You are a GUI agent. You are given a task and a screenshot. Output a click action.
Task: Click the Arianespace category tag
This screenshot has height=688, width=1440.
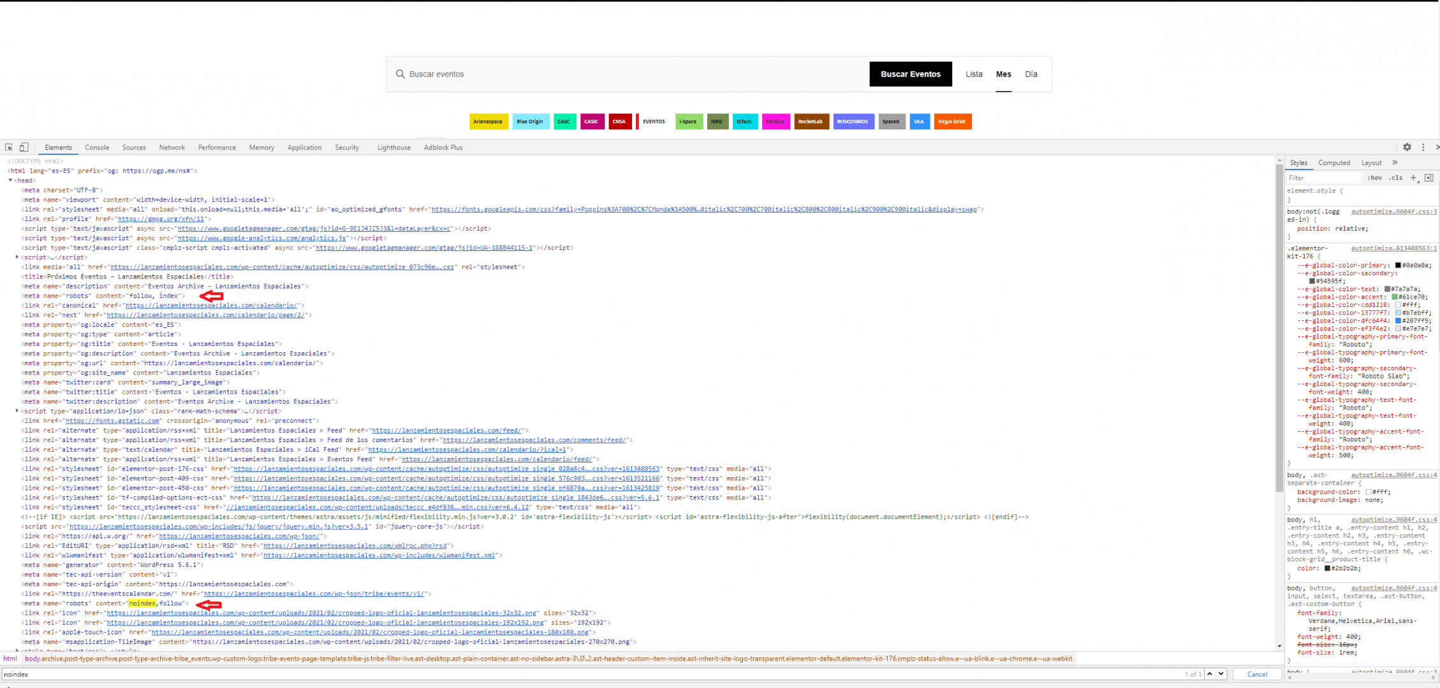(488, 121)
